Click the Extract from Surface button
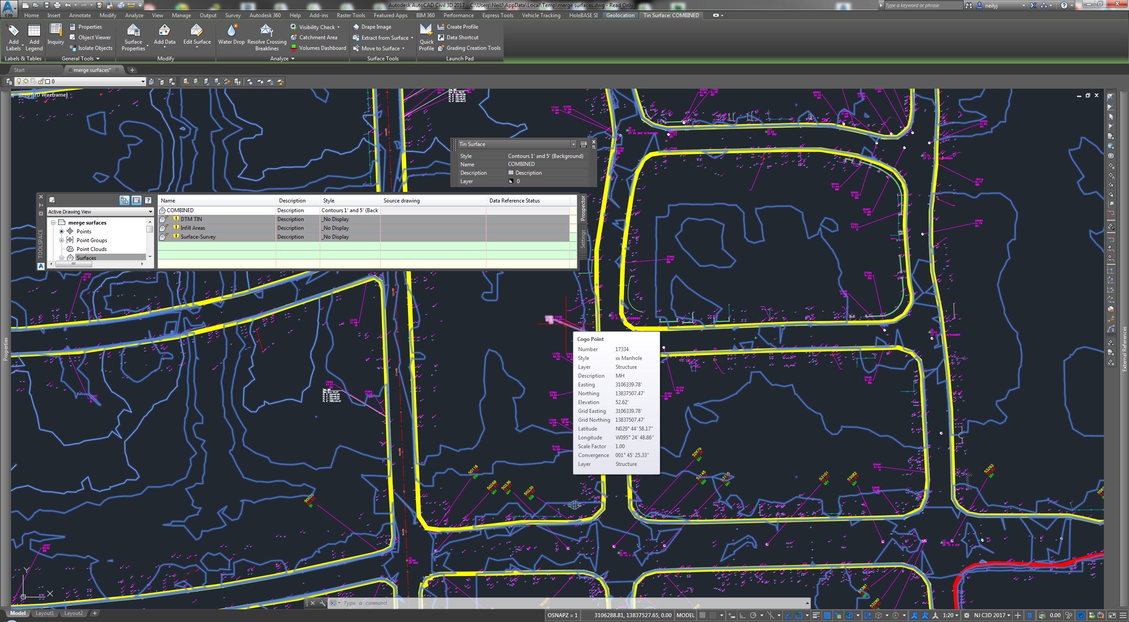 click(383, 37)
